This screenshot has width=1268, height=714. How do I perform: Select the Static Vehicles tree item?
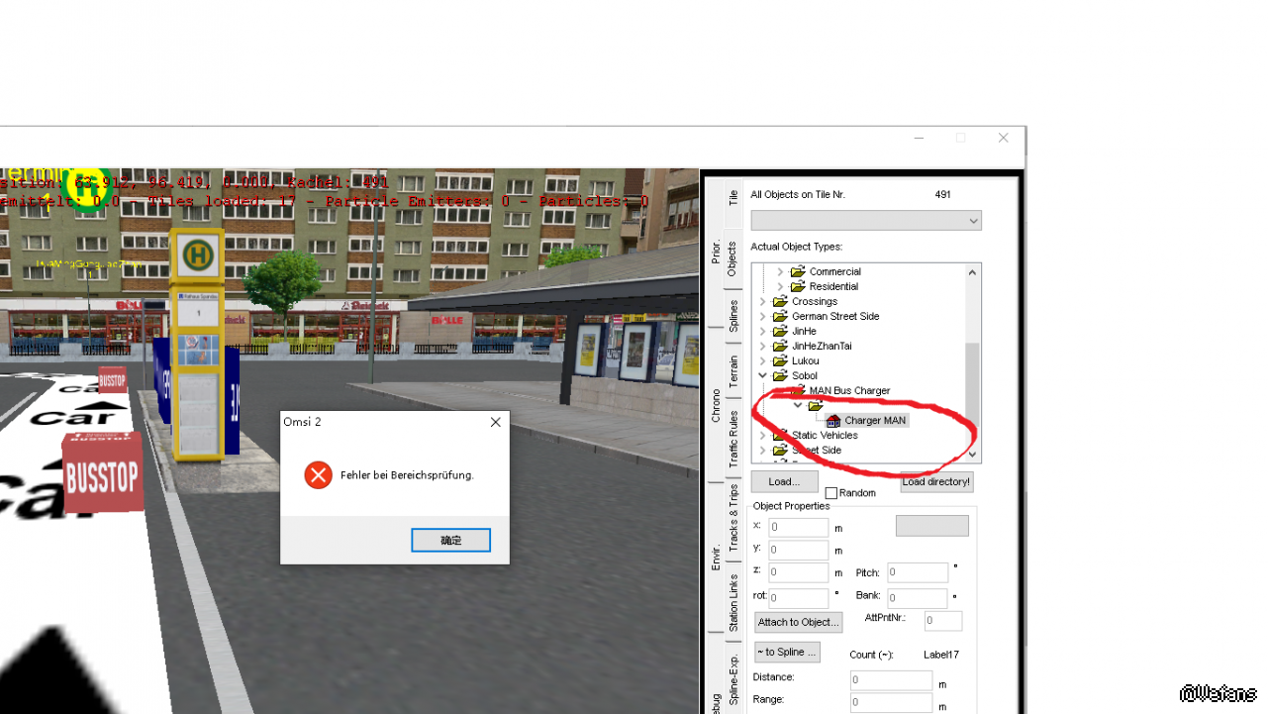pos(825,435)
